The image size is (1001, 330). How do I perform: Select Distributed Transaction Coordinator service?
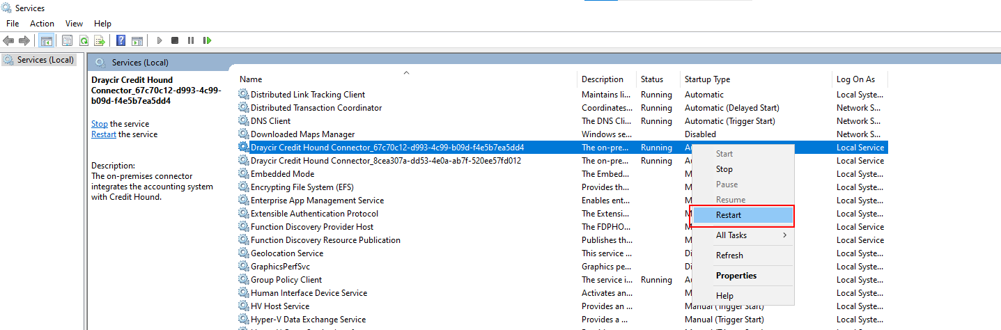tap(316, 108)
